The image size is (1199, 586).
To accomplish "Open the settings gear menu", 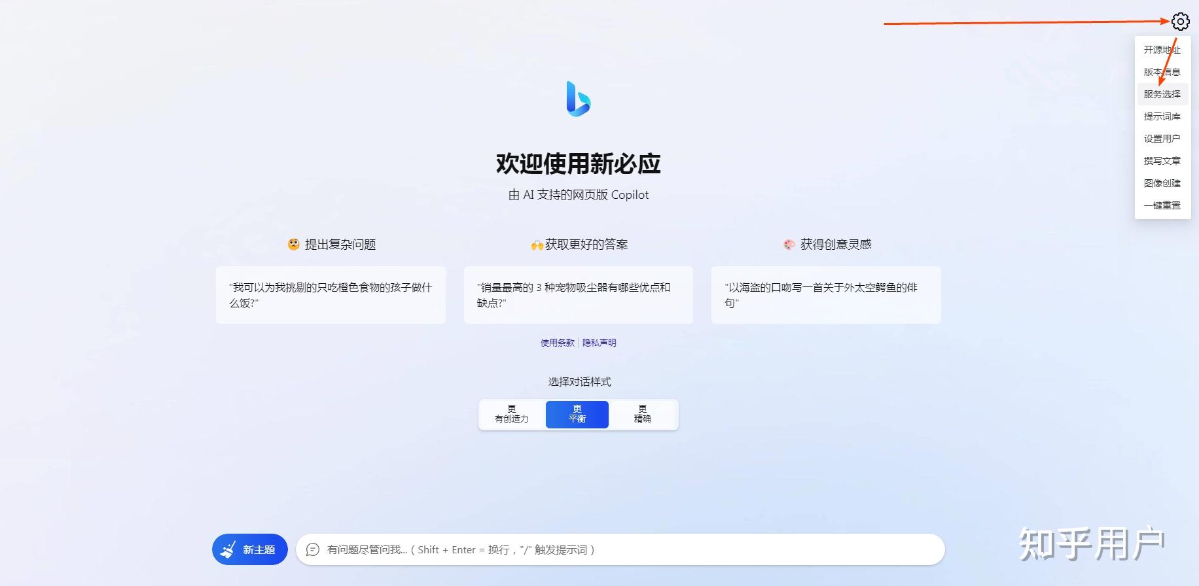I will [x=1180, y=22].
